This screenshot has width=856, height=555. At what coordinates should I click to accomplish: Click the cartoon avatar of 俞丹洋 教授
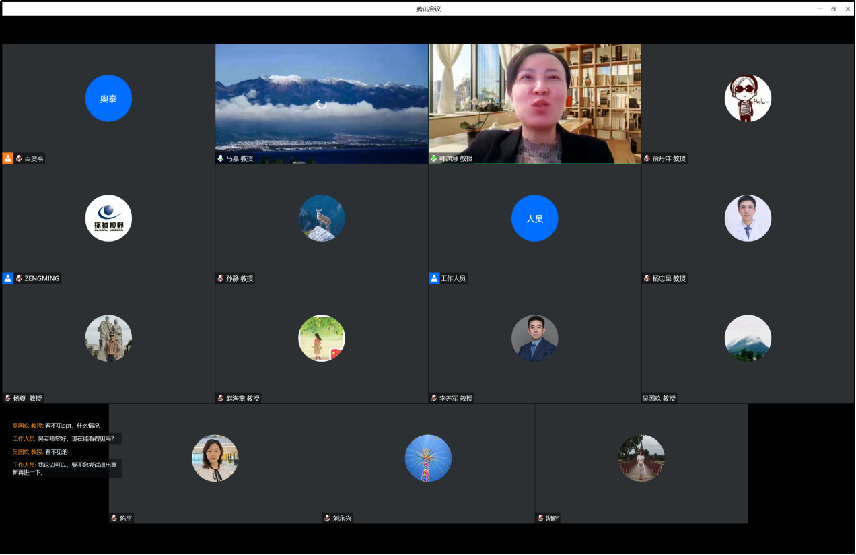coord(748,98)
